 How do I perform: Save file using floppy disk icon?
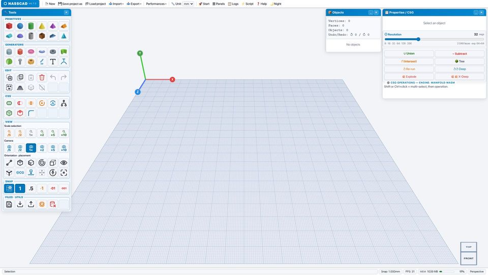pyautogui.click(x=9, y=204)
